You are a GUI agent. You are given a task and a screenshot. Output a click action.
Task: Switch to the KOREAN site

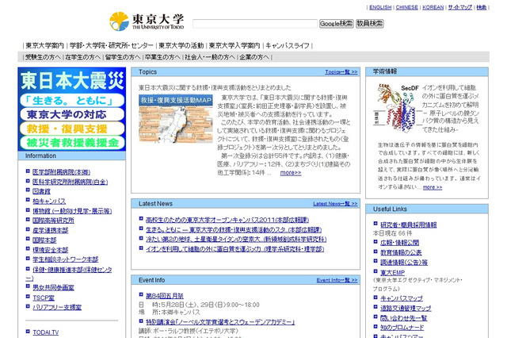coord(433,7)
